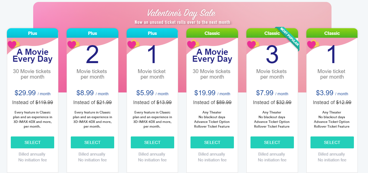Click the rollover ticket banner subtitle
The image size is (368, 173).
coord(182,22)
